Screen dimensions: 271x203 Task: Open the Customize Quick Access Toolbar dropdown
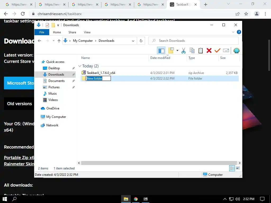(58, 25)
